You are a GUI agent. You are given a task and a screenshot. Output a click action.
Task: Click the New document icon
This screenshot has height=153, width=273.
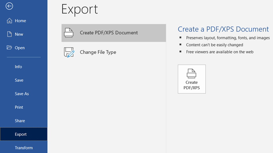tap(9, 34)
